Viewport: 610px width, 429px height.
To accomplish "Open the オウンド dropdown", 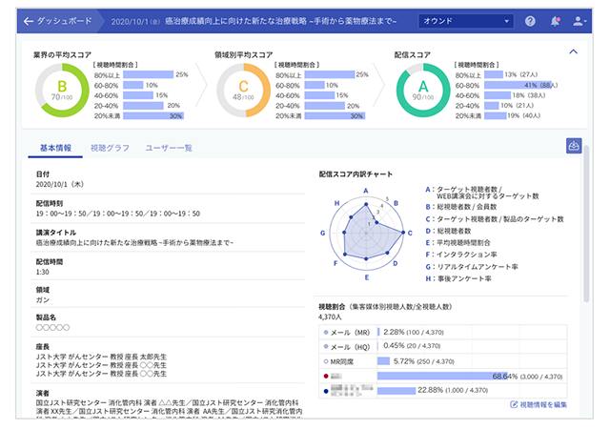I will (466, 21).
